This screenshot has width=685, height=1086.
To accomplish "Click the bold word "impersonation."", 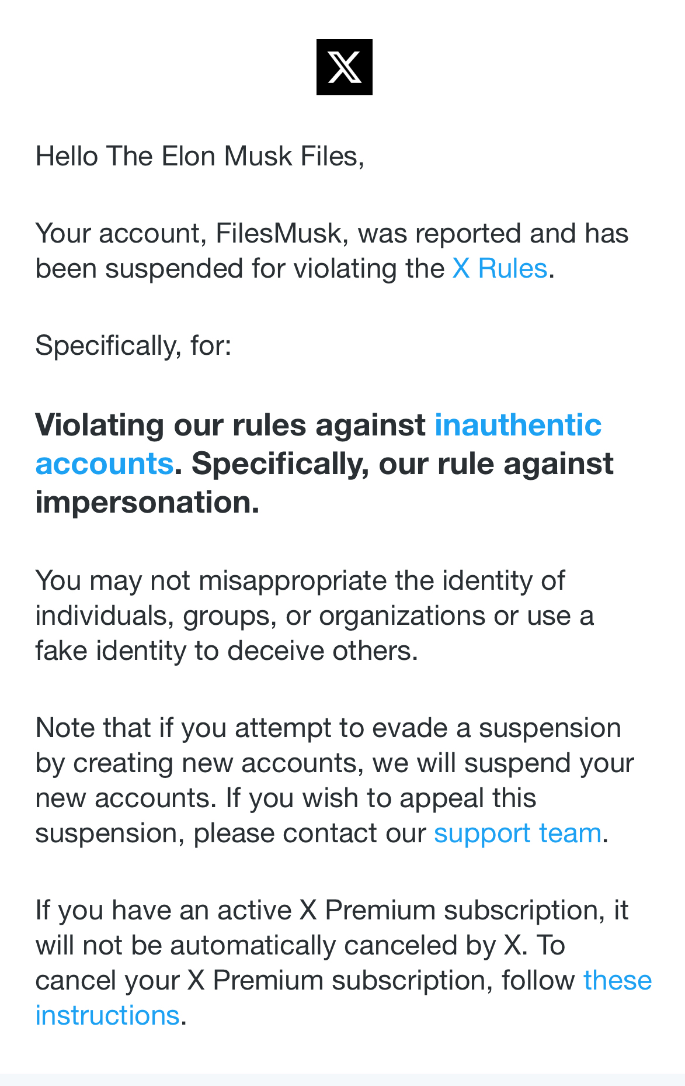I will tap(147, 502).
